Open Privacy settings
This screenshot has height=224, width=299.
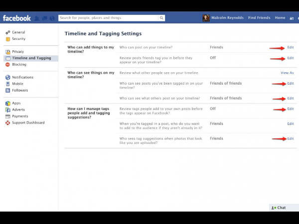point(18,52)
